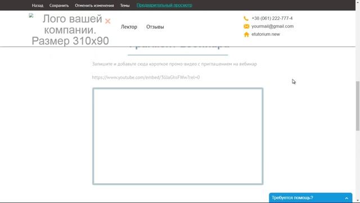
Task: Click the vertical page scrollbar thumb
Action: click(358, 106)
